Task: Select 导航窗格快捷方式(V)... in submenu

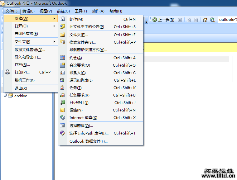Action: (x=101, y=50)
